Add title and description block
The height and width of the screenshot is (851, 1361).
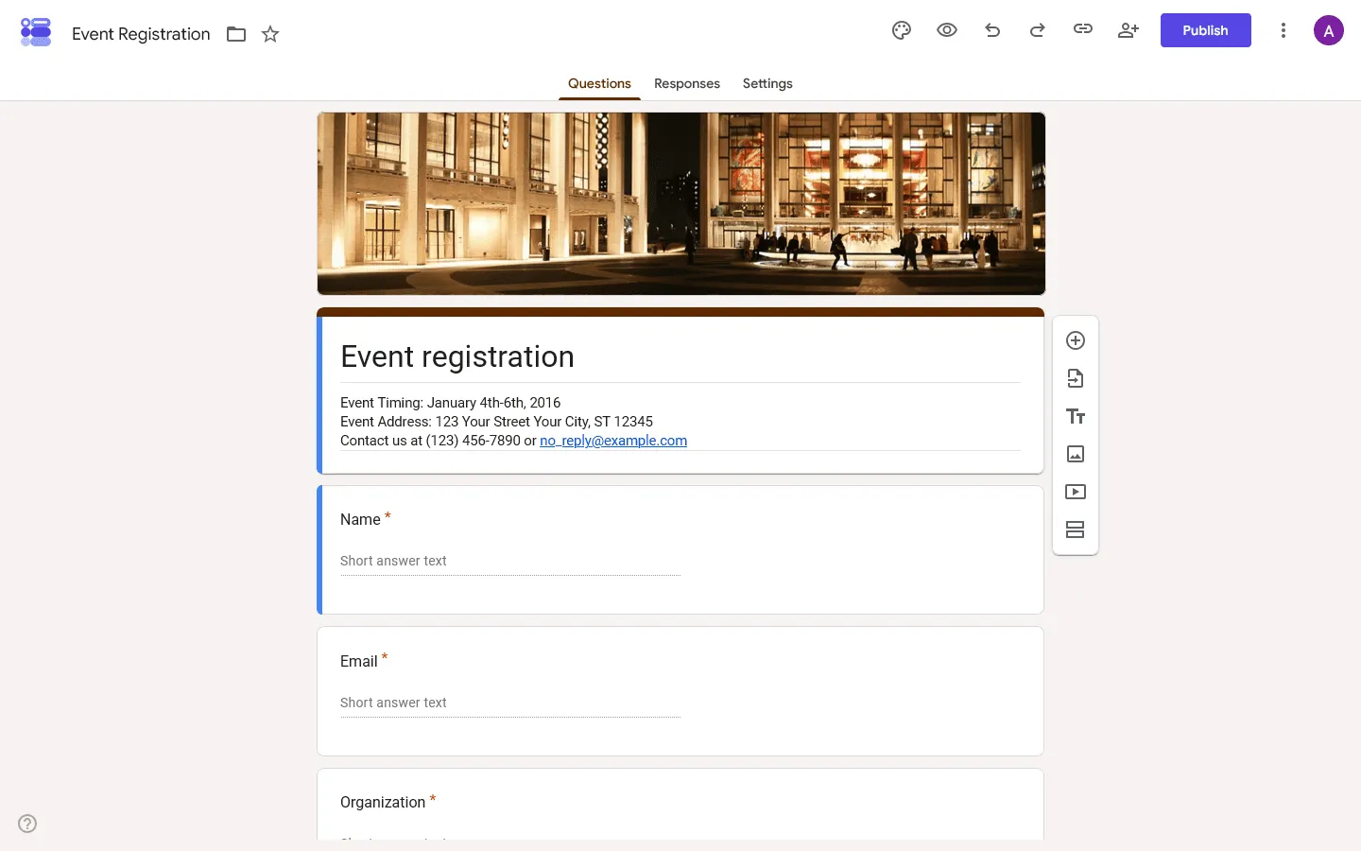[x=1076, y=416]
